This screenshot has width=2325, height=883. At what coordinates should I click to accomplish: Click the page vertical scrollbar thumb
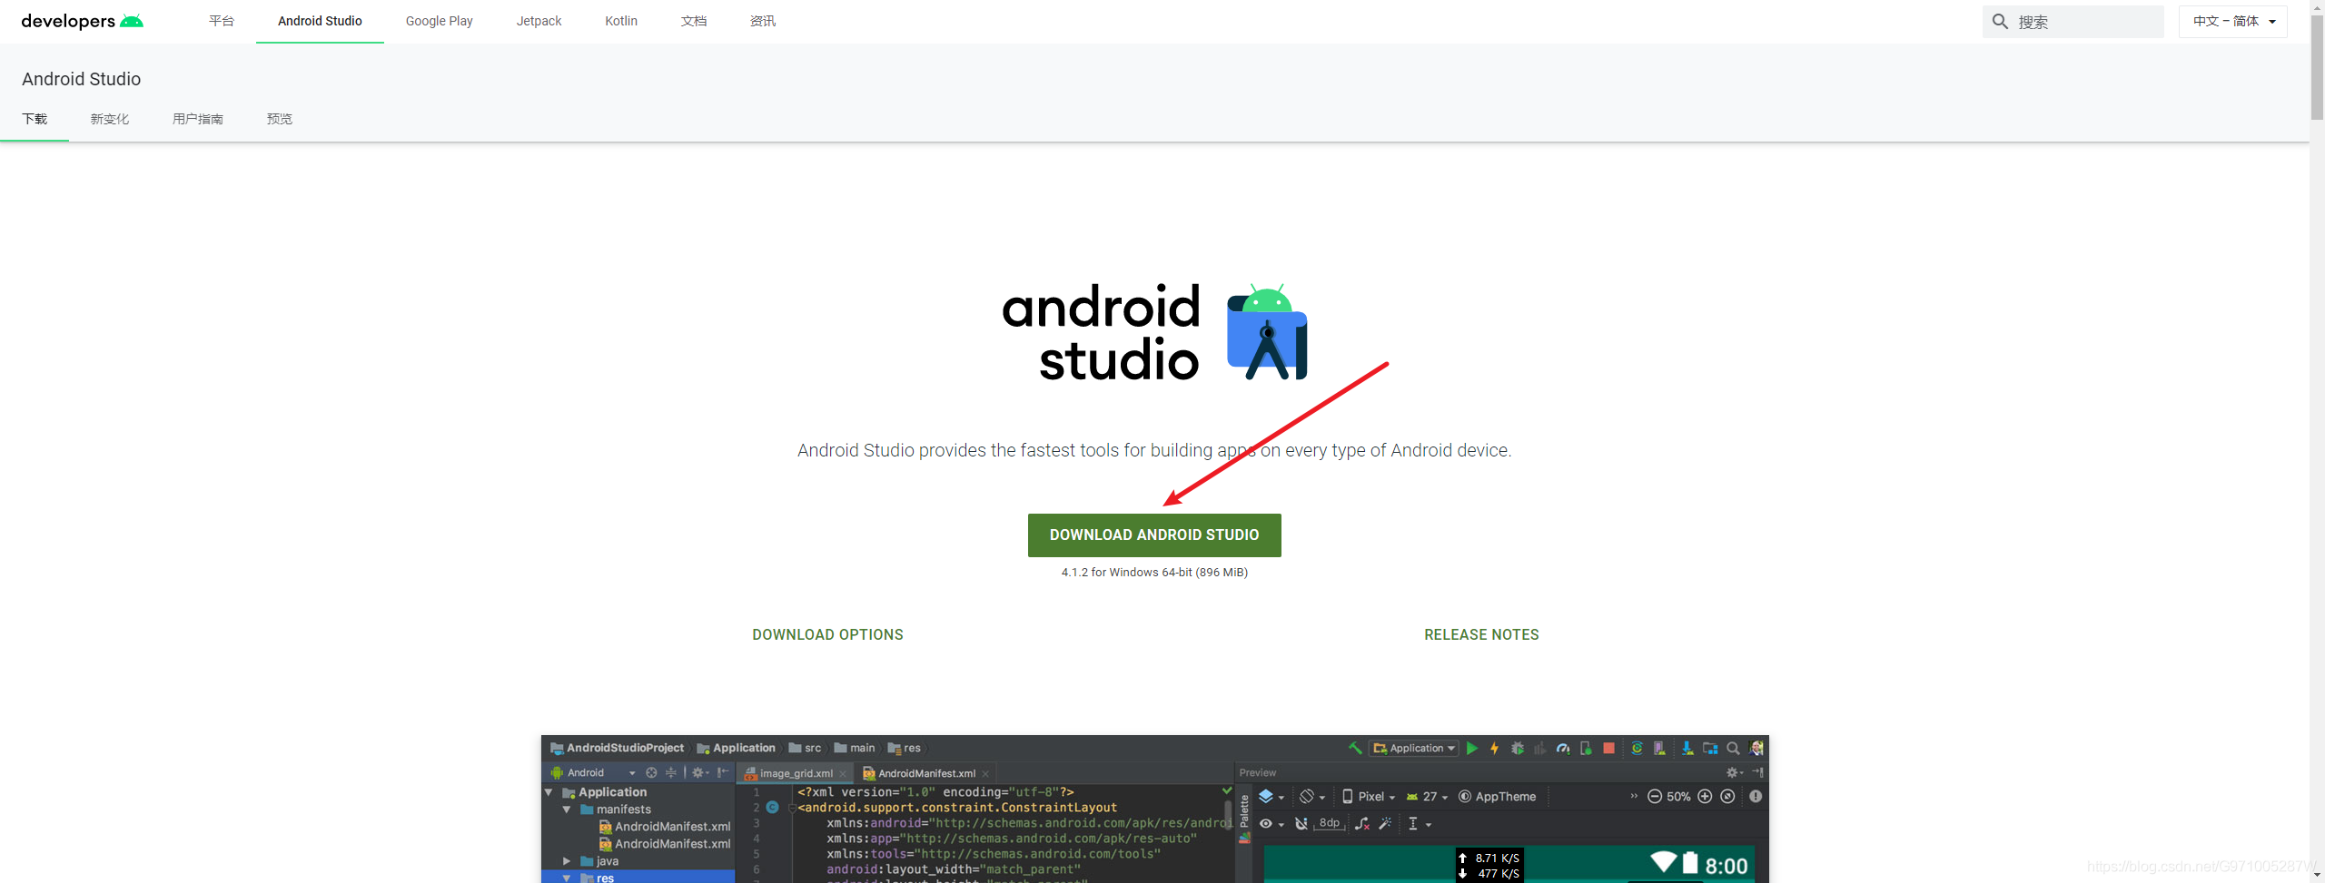point(2317,66)
